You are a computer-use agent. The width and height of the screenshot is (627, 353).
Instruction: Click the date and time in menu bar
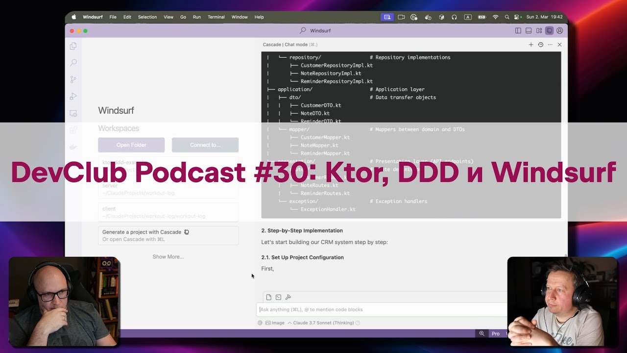[545, 17]
